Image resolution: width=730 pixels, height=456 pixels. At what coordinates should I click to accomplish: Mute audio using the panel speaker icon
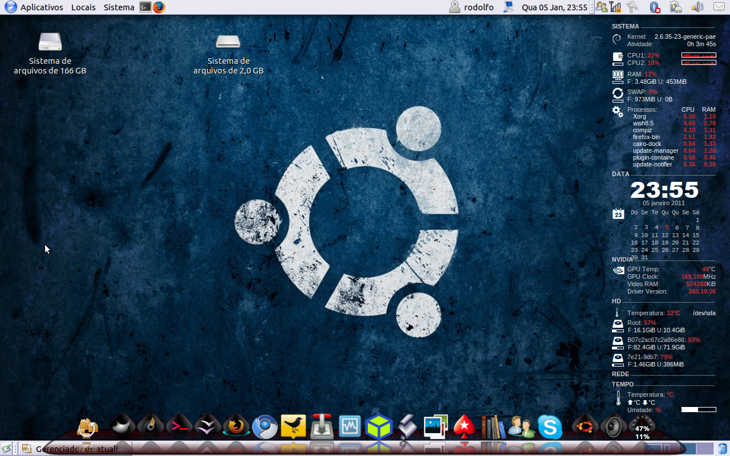[697, 7]
